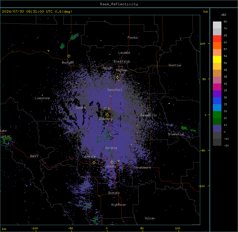Screen dimensions: 238x232
Task: Click the Blackfalds city label
Action: (x=122, y=61)
